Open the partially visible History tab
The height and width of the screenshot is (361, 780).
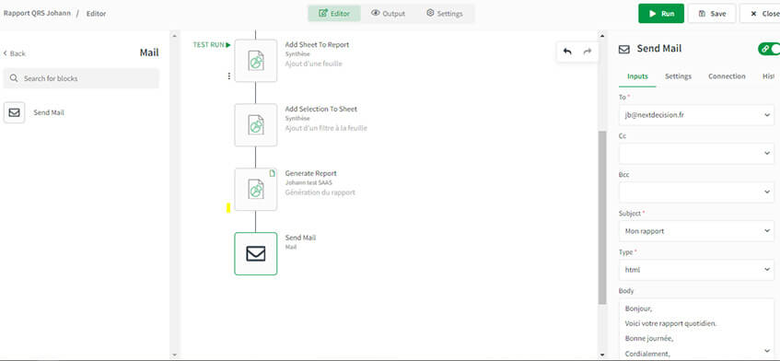click(768, 76)
